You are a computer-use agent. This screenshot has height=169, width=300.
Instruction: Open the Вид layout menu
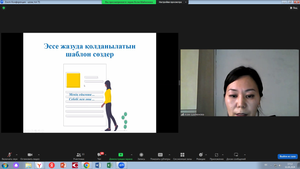tap(294, 8)
